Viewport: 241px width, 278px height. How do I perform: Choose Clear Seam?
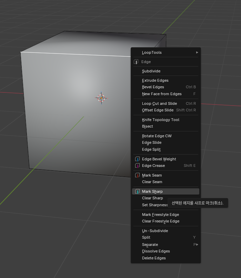(x=152, y=182)
